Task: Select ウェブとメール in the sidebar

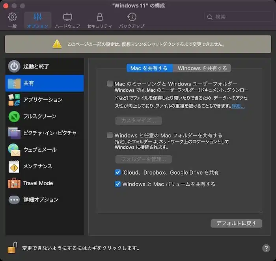Action: (x=45, y=150)
